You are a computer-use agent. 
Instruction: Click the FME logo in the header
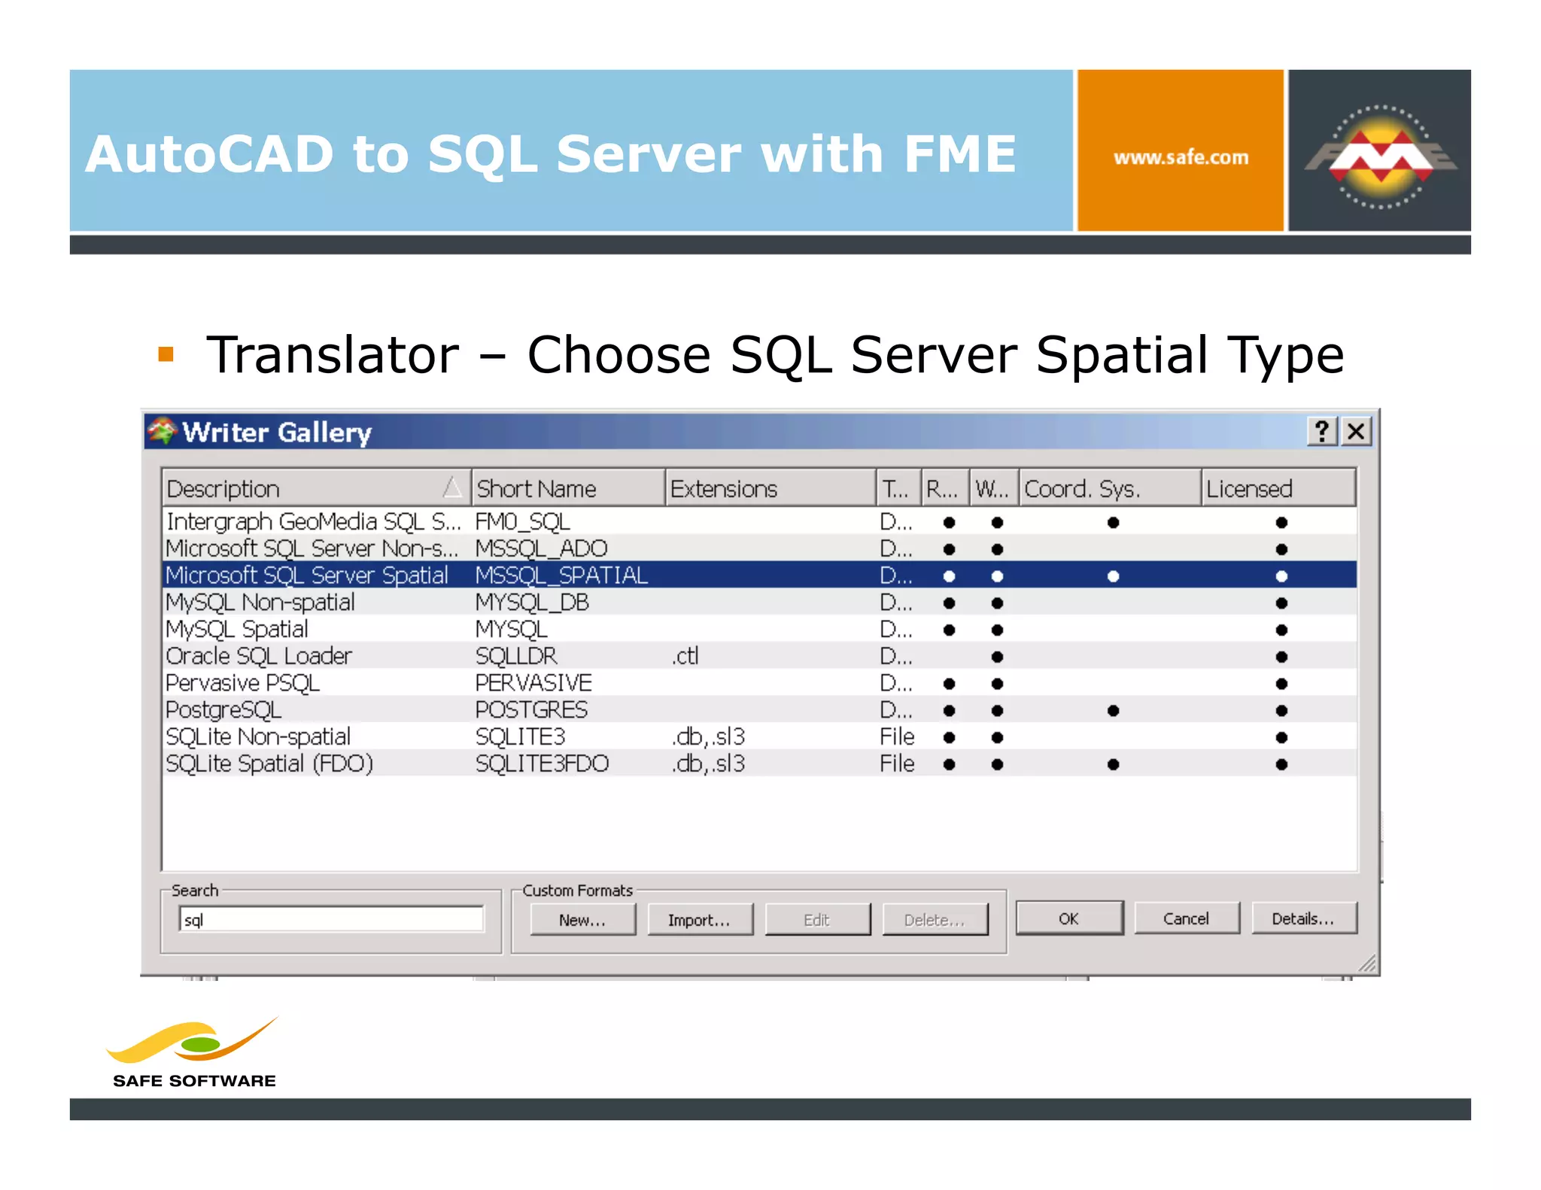pyautogui.click(x=1381, y=156)
